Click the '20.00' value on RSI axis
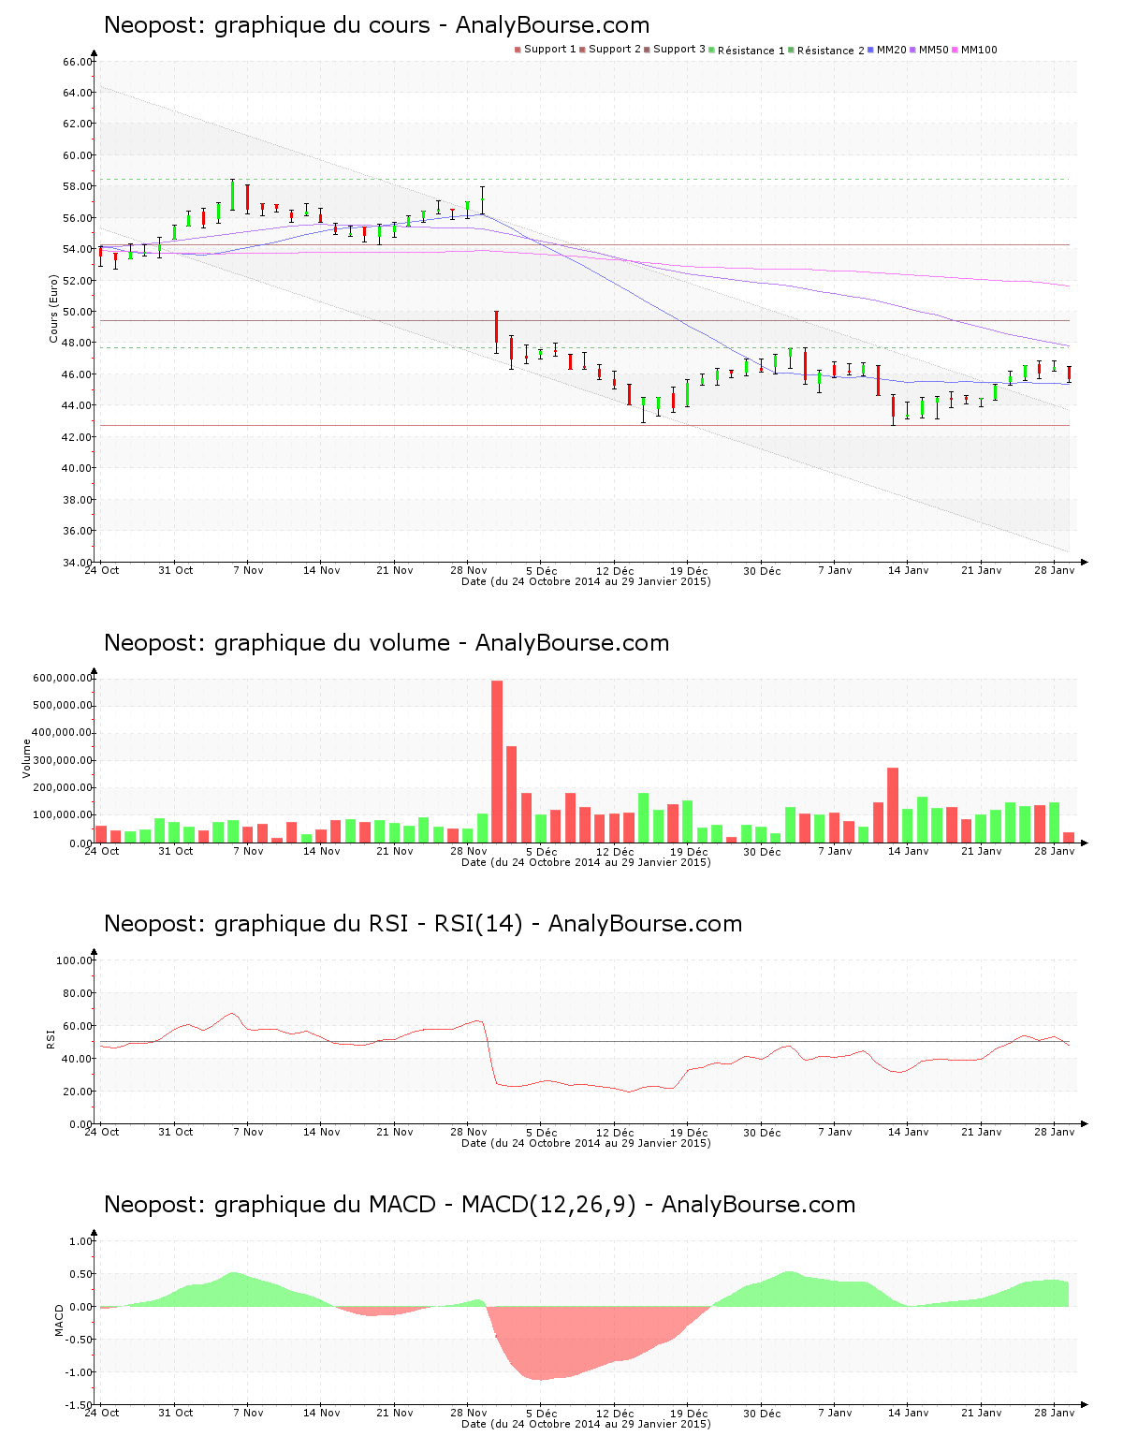The height and width of the screenshot is (1451, 1123). pyautogui.click(x=78, y=1092)
